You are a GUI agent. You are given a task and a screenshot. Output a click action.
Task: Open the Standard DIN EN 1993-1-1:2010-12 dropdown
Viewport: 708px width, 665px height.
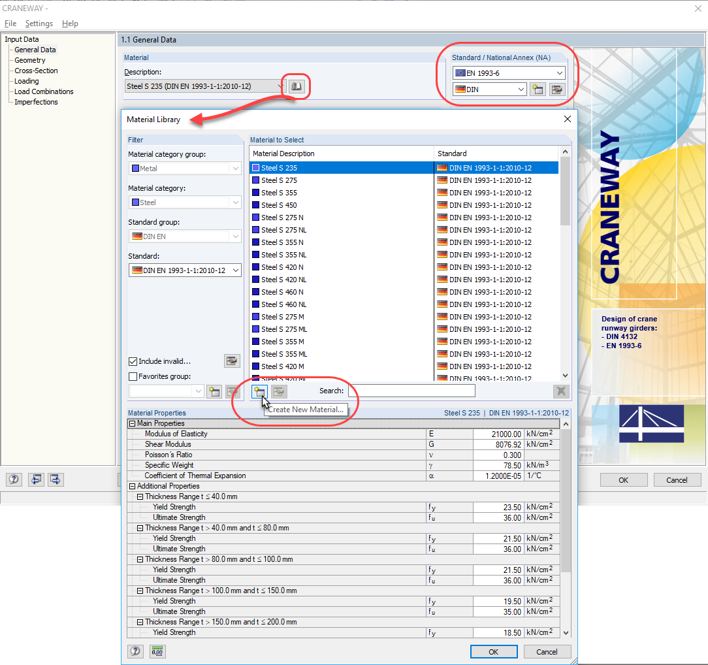[185, 270]
